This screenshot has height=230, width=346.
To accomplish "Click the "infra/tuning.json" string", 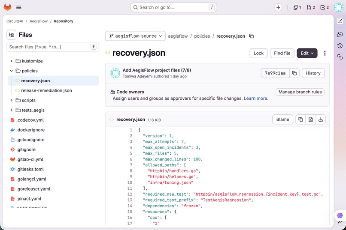I will coord(170,182).
